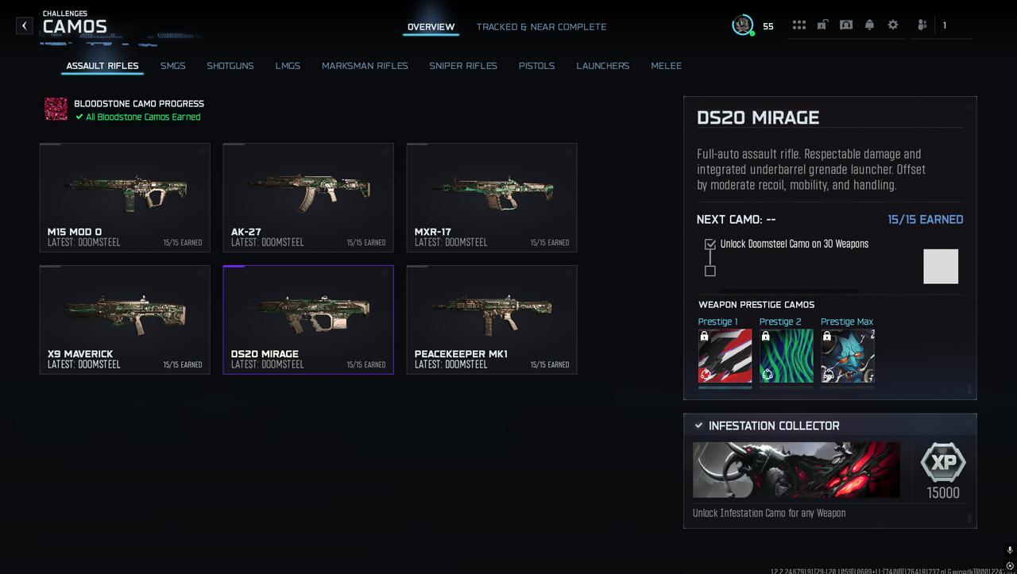Select the SMGs weapon category tab
The width and height of the screenshot is (1017, 574).
(x=172, y=66)
